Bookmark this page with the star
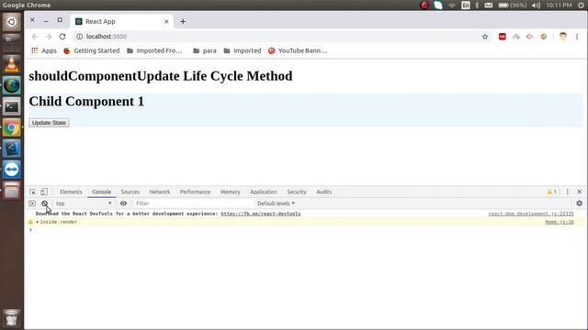 point(485,37)
